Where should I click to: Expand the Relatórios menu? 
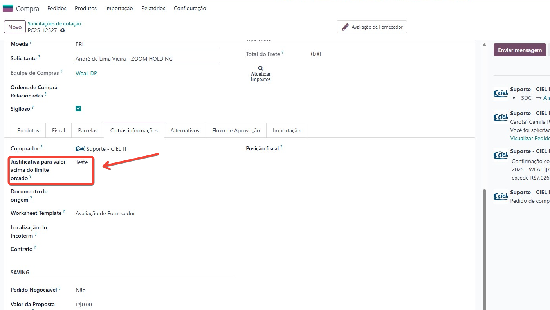[153, 8]
